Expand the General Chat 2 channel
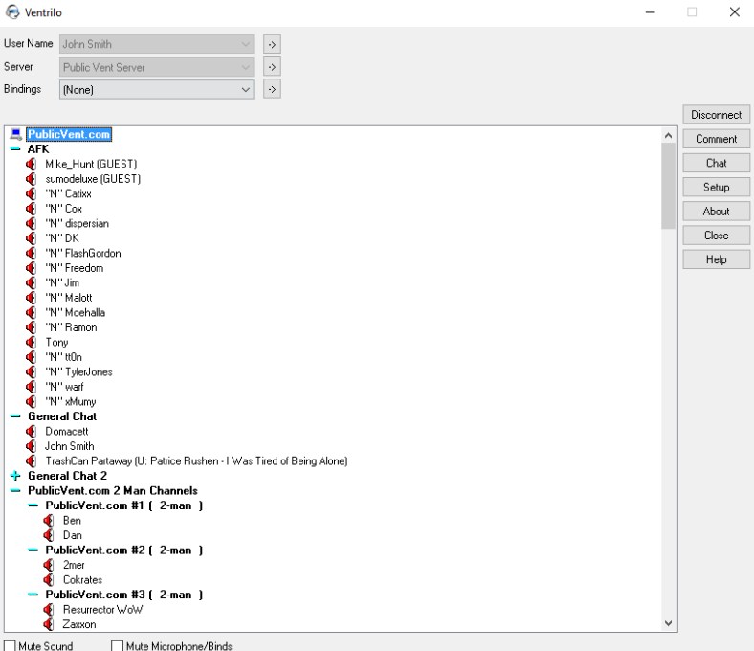 click(x=15, y=476)
